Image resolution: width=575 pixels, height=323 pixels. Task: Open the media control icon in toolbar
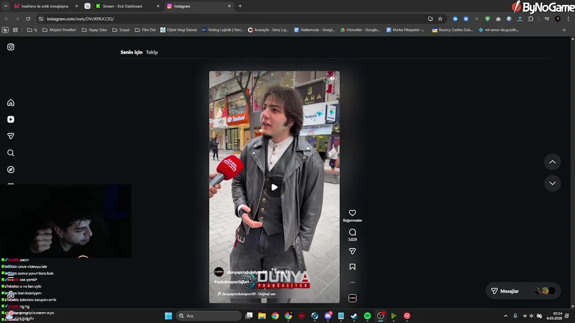[x=547, y=19]
